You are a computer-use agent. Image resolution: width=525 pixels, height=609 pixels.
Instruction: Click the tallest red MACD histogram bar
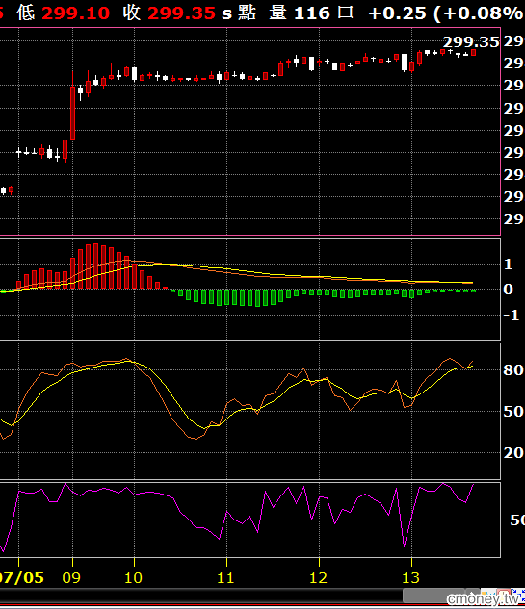[x=95, y=266]
